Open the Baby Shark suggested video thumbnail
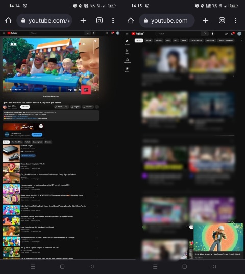 tap(11, 210)
